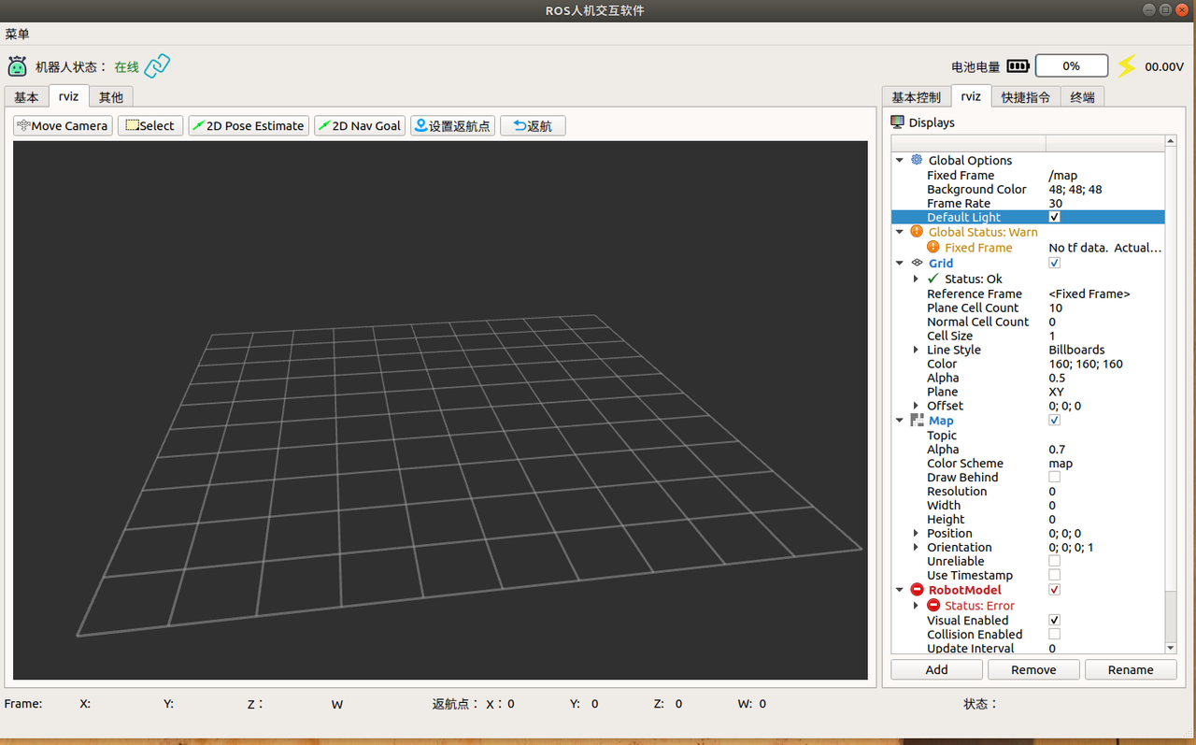The image size is (1196, 745).
Task: Switch to the 基本控制 tab
Action: click(x=917, y=97)
